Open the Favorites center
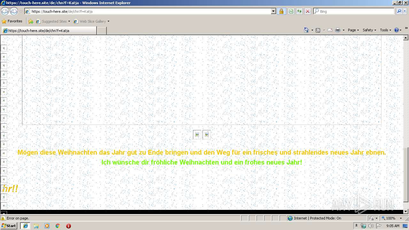Viewport: 409px width, 230px height. click(12, 21)
